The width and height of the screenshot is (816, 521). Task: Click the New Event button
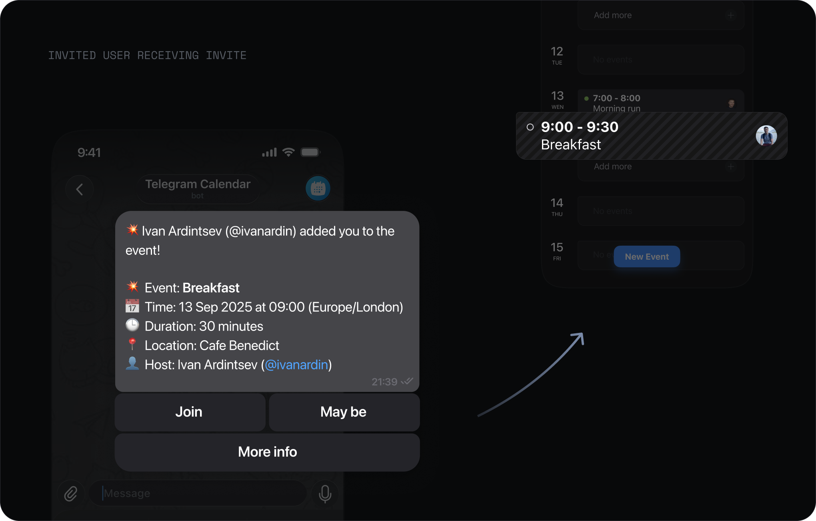point(647,256)
